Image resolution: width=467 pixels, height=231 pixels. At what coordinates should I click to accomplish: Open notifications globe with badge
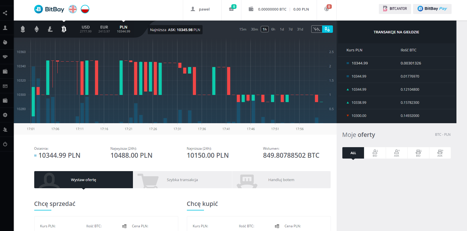pyautogui.click(x=327, y=9)
